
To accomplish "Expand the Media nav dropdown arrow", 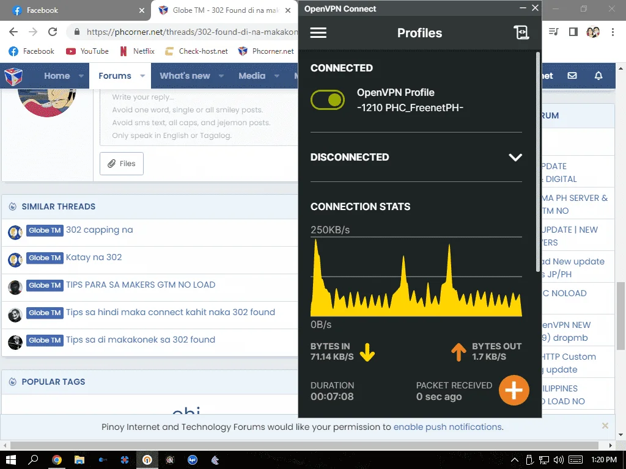I will click(x=277, y=76).
